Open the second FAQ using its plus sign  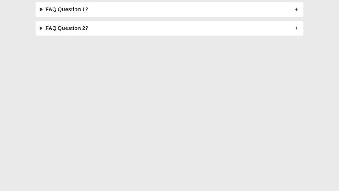tap(296, 28)
